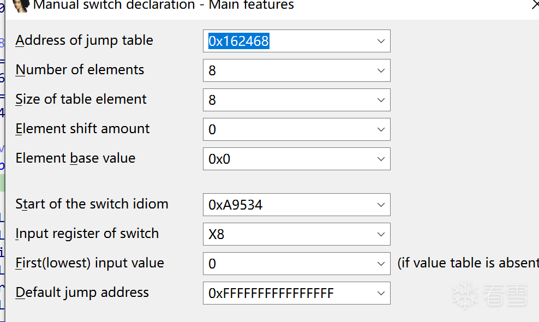
Task: Click the jump table address field 0x162468
Action: pyautogui.click(x=289, y=41)
